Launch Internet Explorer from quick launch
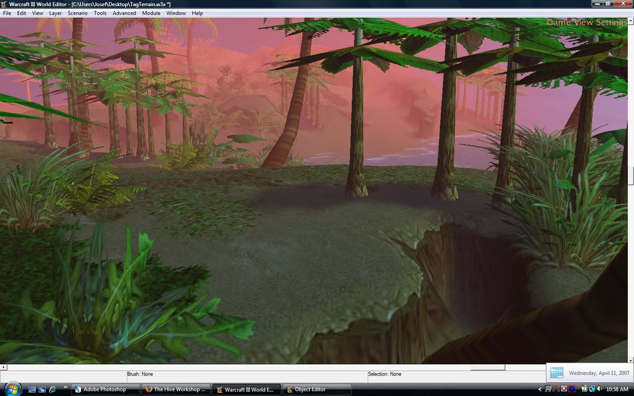The height and width of the screenshot is (396, 634). (52, 390)
